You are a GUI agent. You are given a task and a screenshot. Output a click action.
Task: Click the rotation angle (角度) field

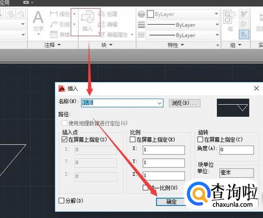(x=237, y=150)
